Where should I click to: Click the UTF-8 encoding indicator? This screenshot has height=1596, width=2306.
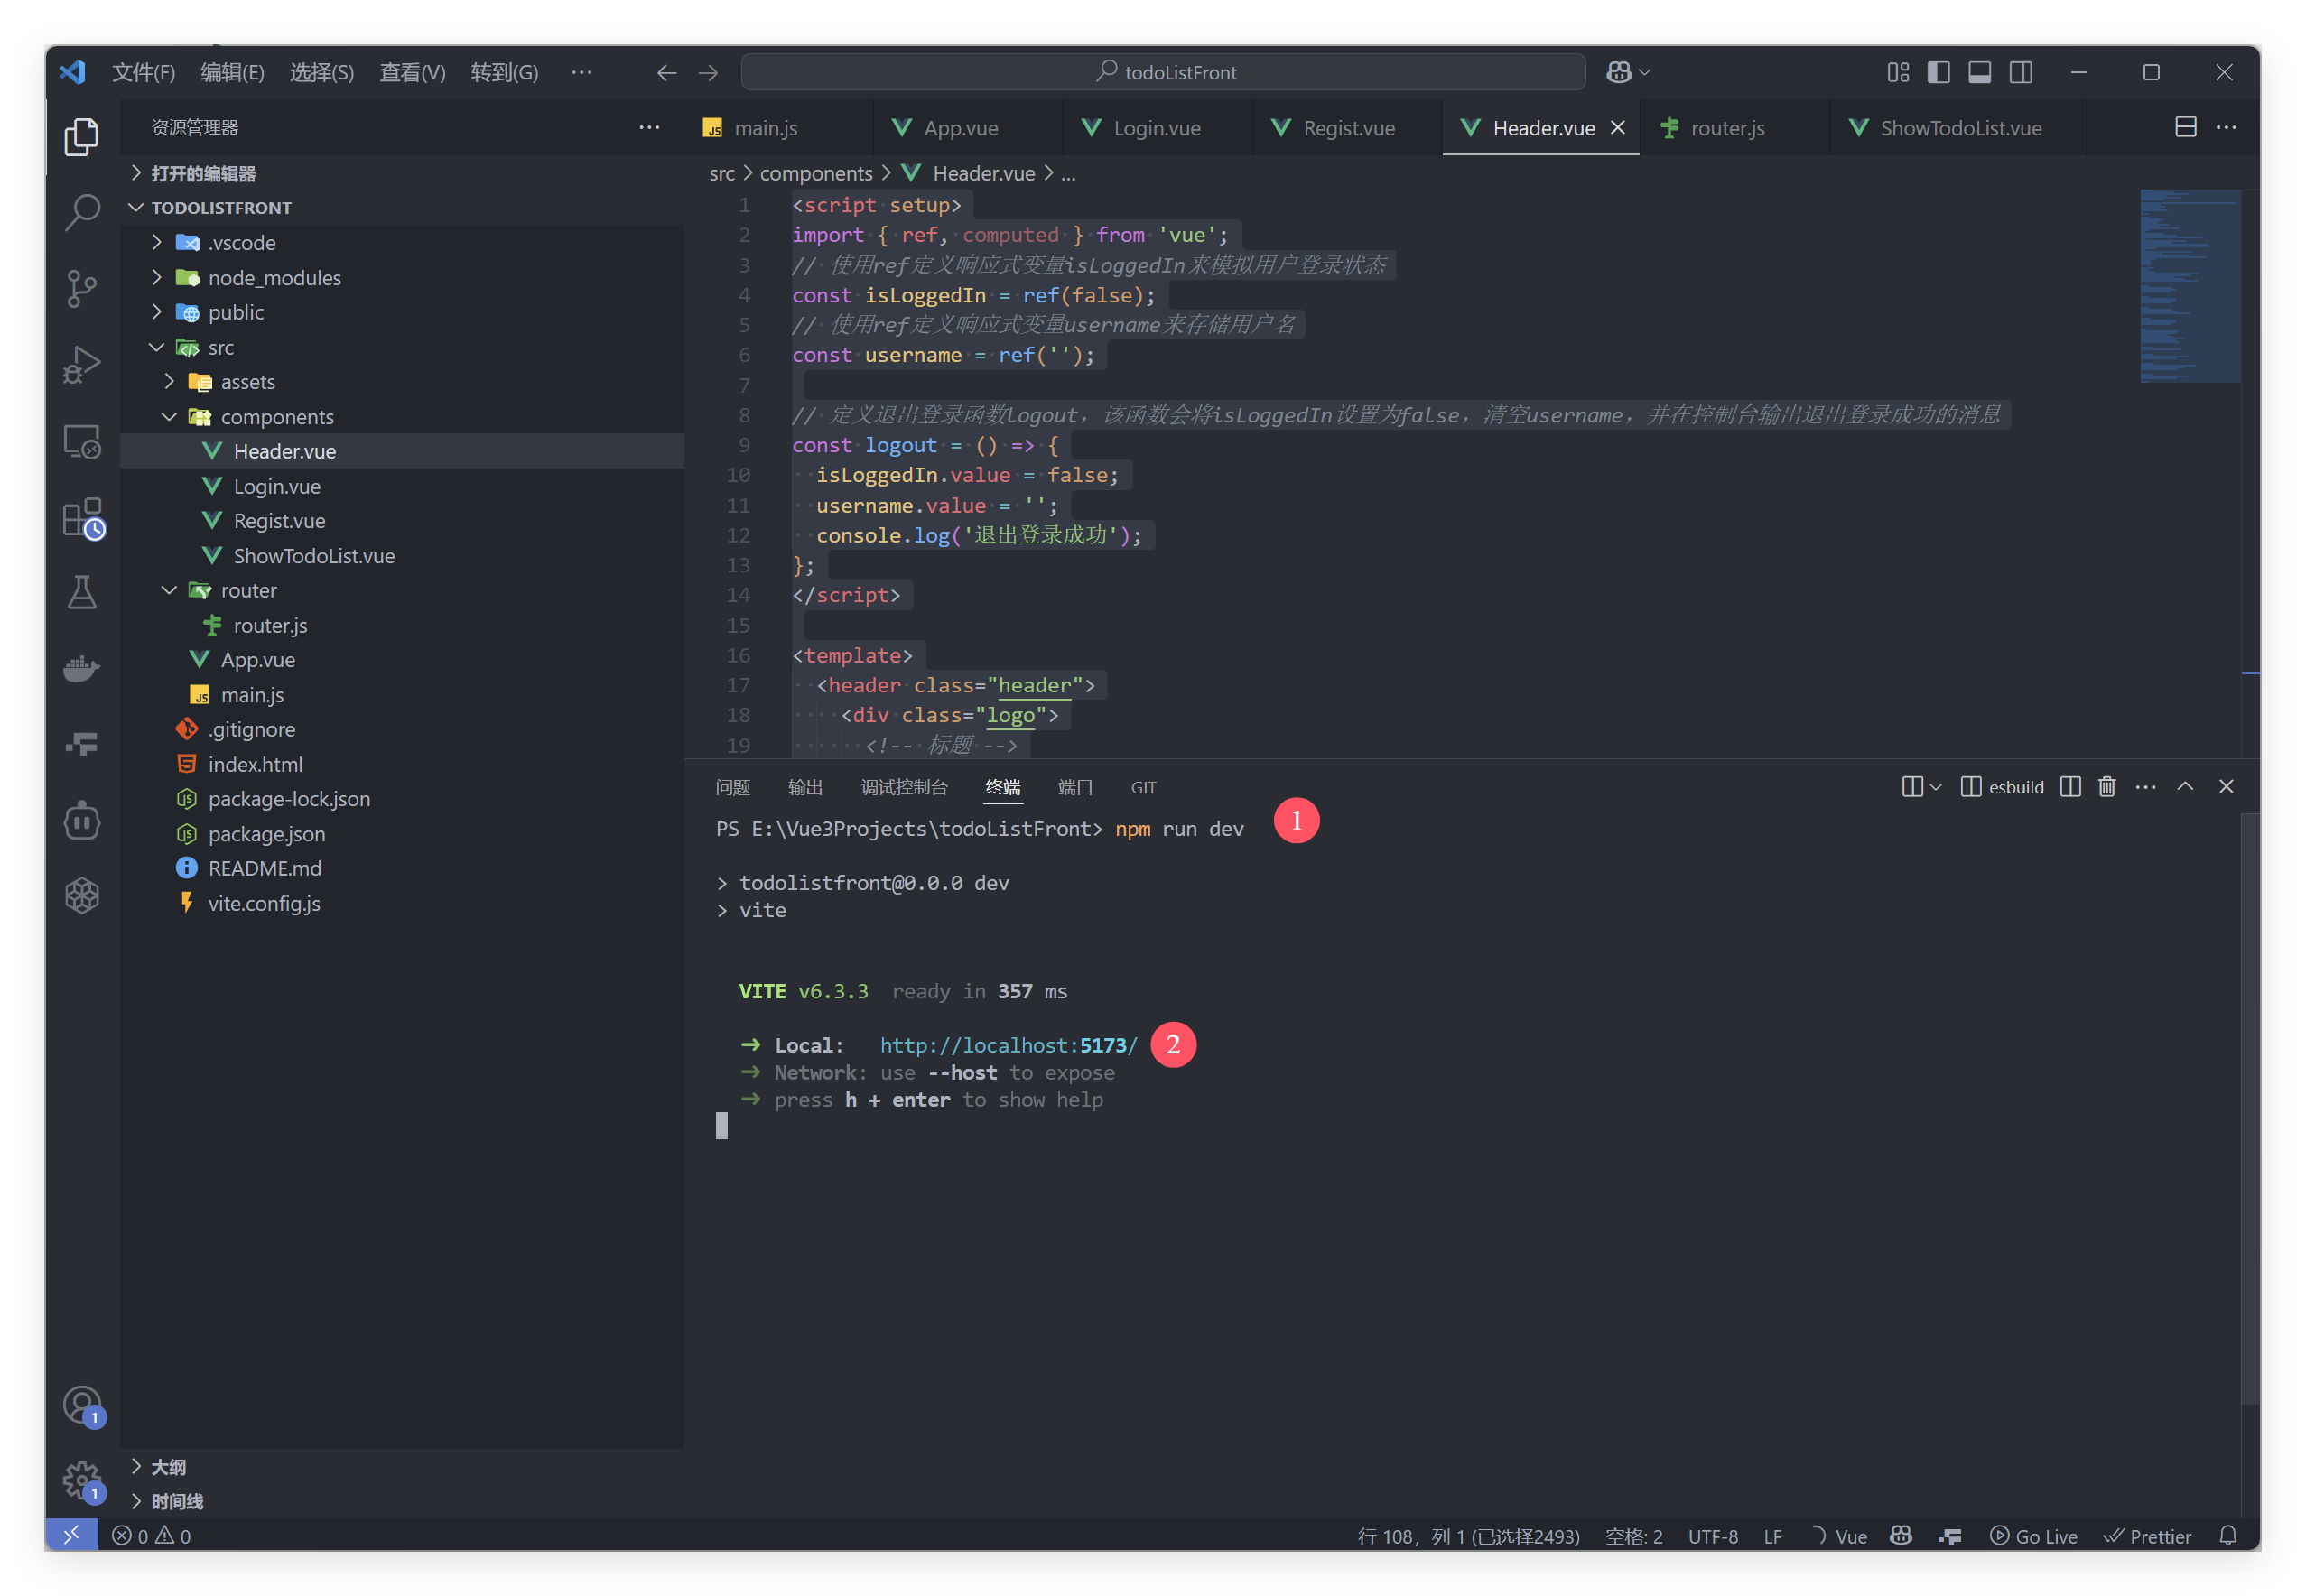(x=1713, y=1536)
